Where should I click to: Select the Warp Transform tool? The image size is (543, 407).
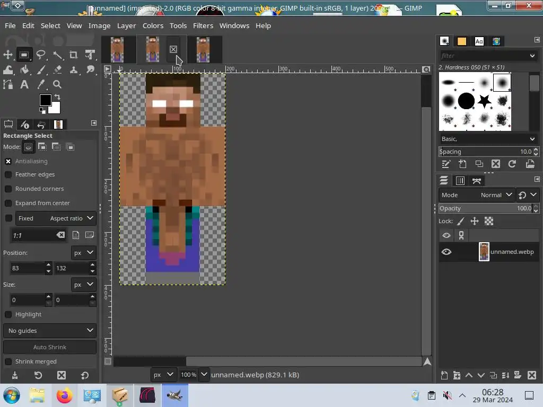8,69
